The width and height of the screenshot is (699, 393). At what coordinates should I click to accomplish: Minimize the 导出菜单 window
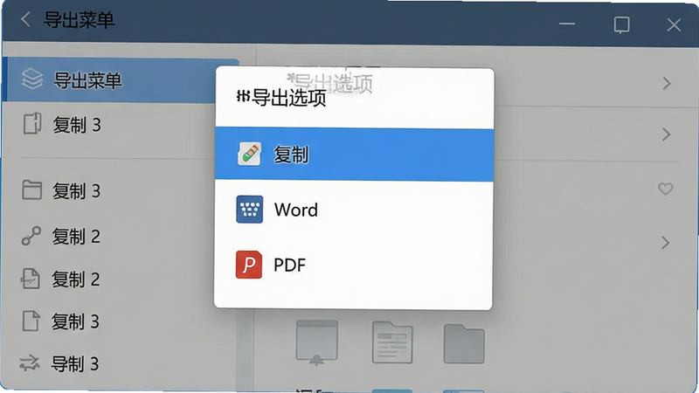point(567,24)
